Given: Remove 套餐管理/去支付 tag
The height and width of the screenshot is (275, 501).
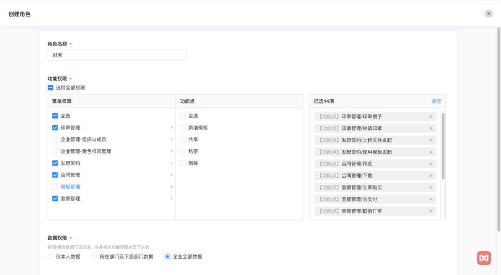Looking at the screenshot, I should coord(430,199).
